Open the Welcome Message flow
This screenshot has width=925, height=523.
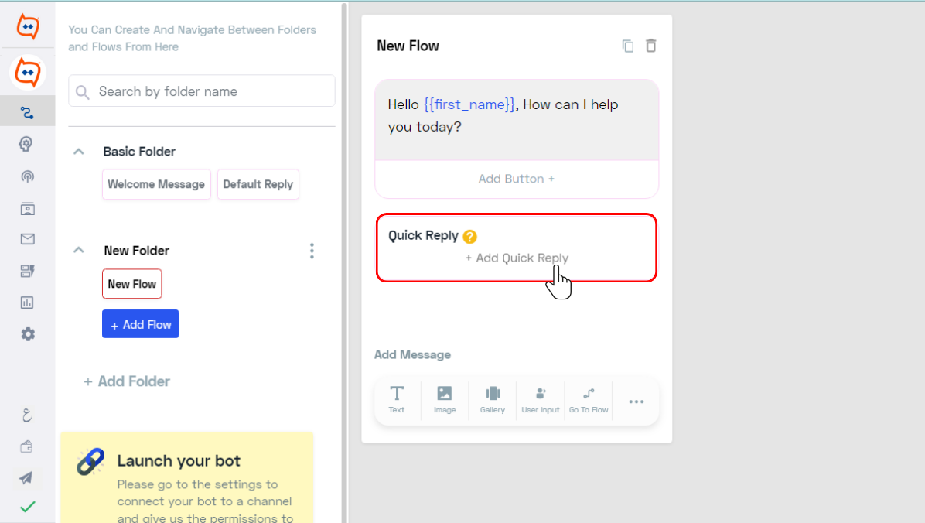tap(156, 184)
